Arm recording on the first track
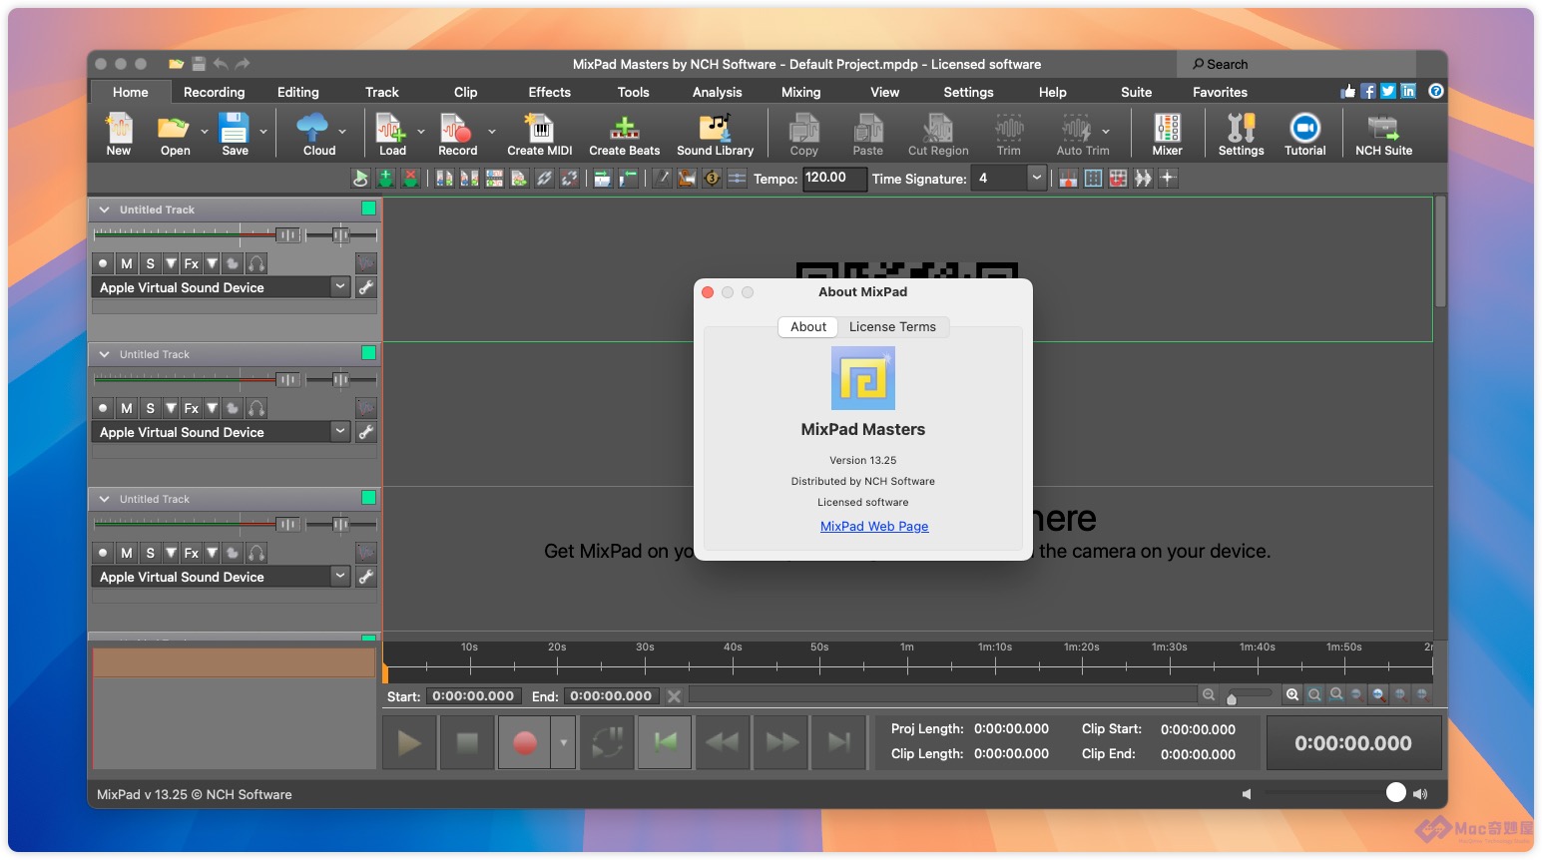Image resolution: width=1542 pixels, height=860 pixels. pyautogui.click(x=103, y=263)
